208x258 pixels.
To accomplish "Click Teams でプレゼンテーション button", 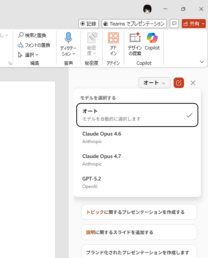I will click(x=134, y=24).
